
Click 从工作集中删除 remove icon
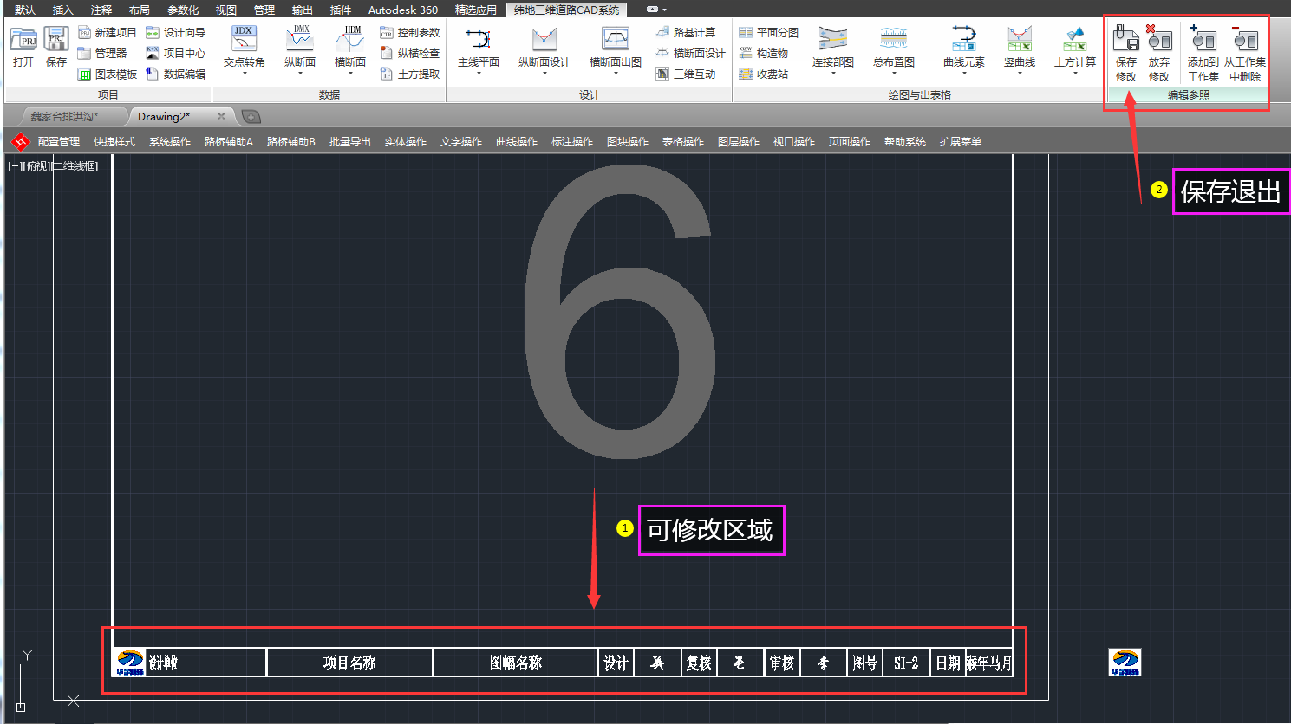(x=1245, y=53)
